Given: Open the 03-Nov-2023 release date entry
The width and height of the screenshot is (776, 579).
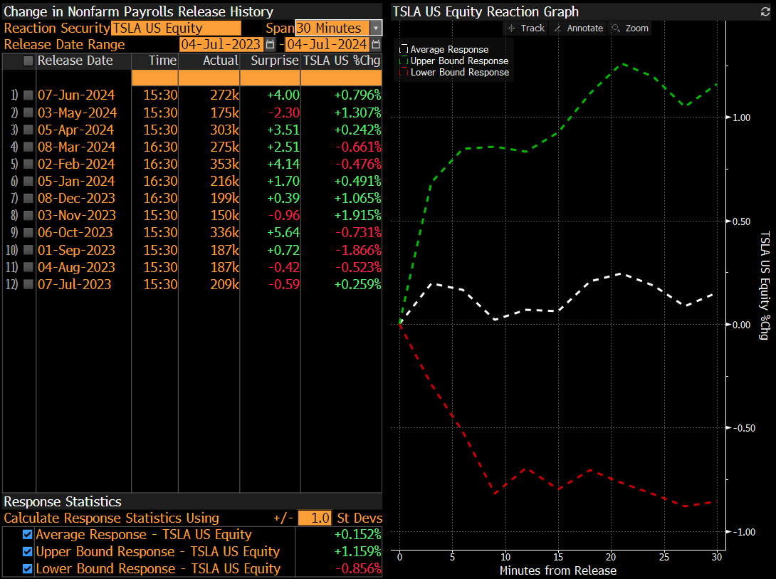Looking at the screenshot, I should (x=77, y=215).
